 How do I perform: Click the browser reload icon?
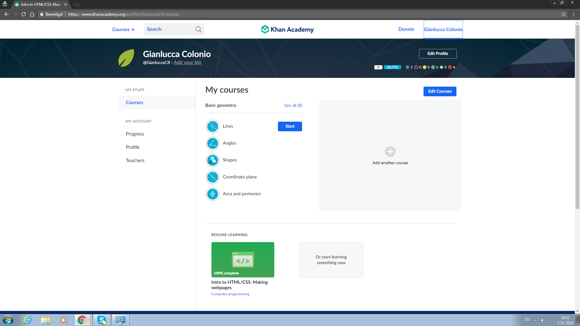pyautogui.click(x=24, y=14)
